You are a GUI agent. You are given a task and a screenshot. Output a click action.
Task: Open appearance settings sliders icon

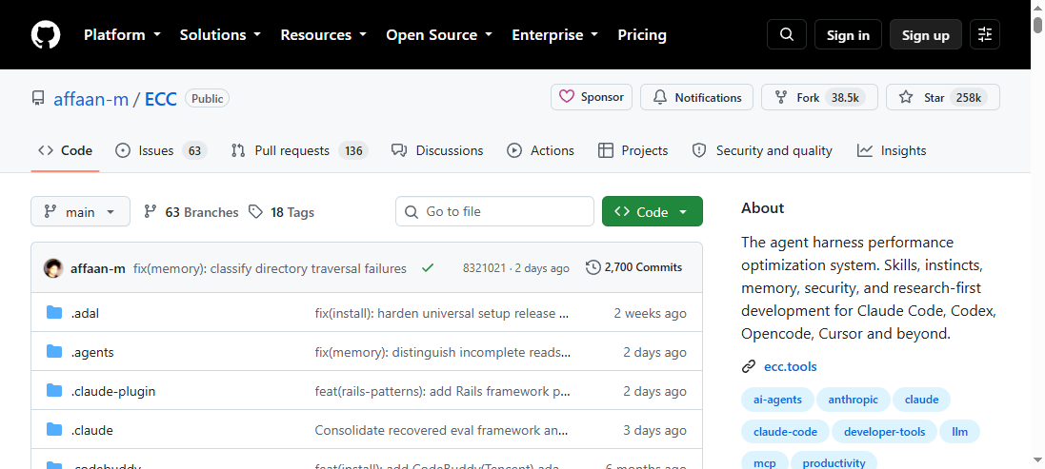tap(985, 34)
